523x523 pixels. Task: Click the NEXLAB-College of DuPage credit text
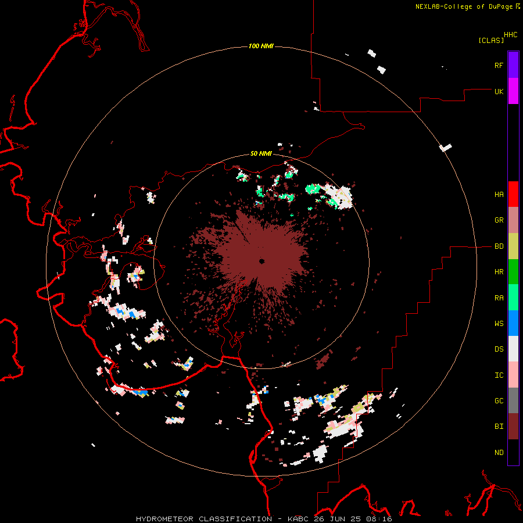464,6
